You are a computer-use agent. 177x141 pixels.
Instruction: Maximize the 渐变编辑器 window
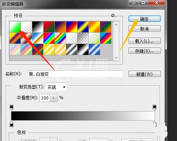tap(143, 3)
